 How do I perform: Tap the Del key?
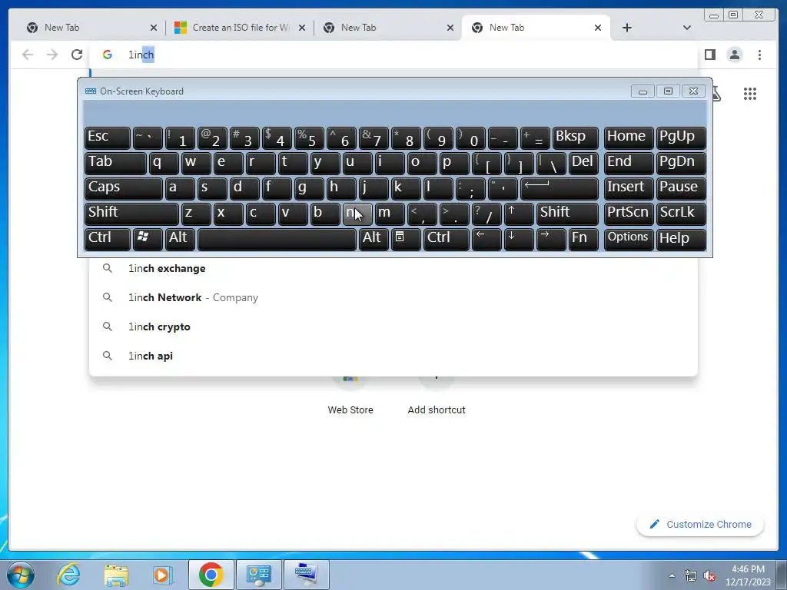(x=583, y=163)
